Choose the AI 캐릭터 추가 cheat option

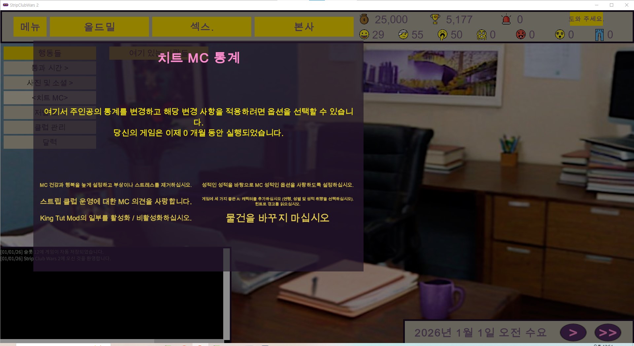(278, 201)
